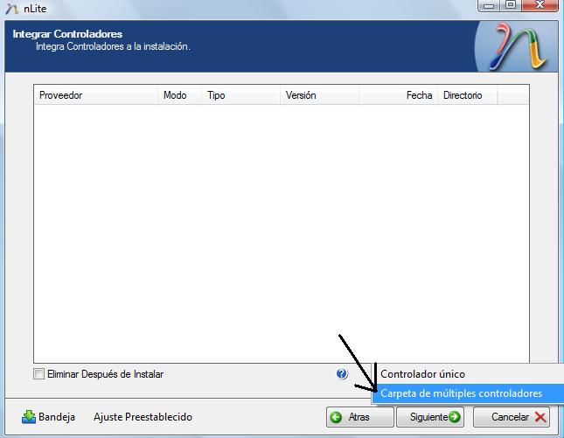Sort list by Modo column header
564x438 pixels.
[x=175, y=95]
